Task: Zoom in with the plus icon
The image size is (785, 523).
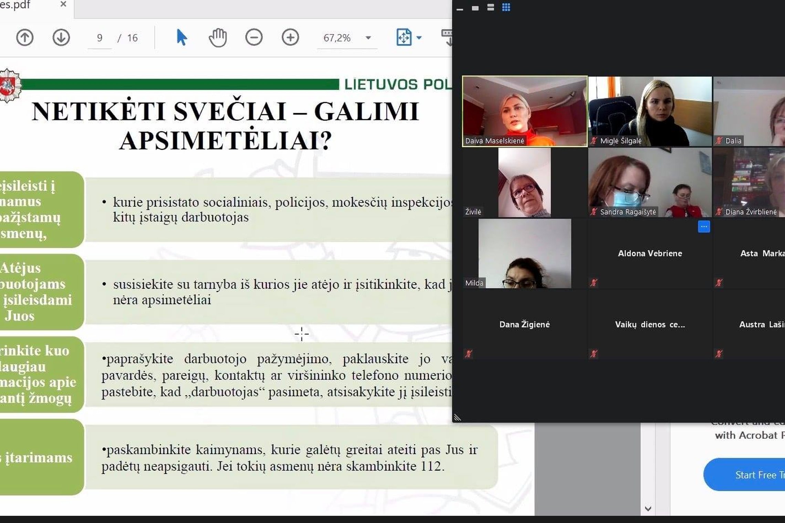Action: click(x=290, y=38)
